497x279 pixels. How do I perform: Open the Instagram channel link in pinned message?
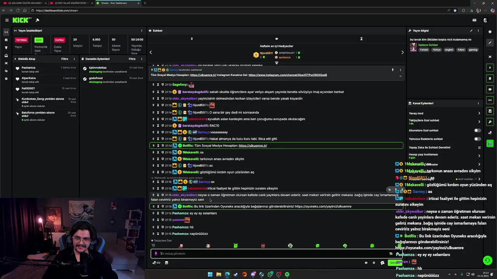[288, 75]
